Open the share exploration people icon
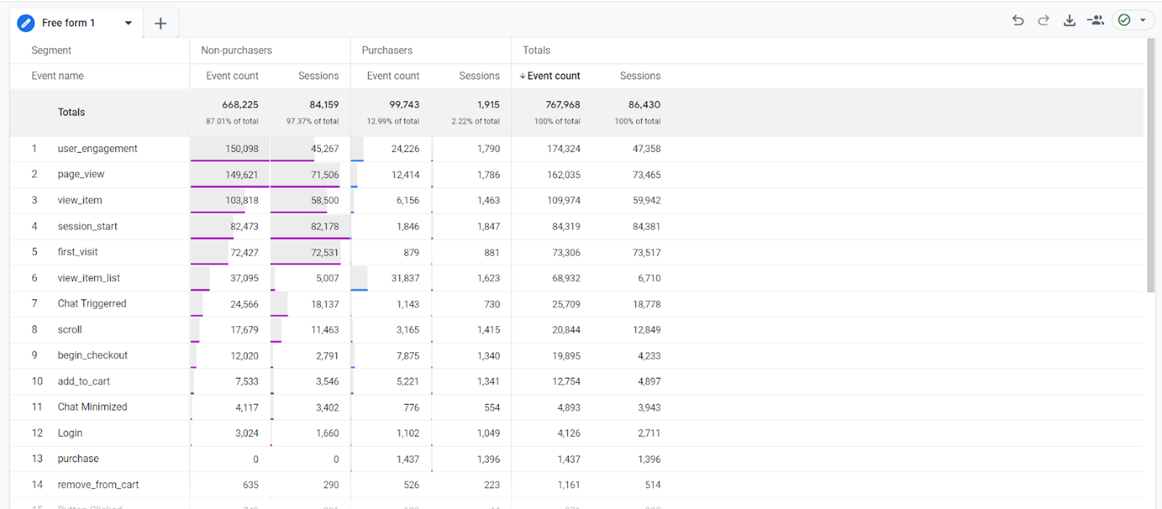 click(1096, 20)
